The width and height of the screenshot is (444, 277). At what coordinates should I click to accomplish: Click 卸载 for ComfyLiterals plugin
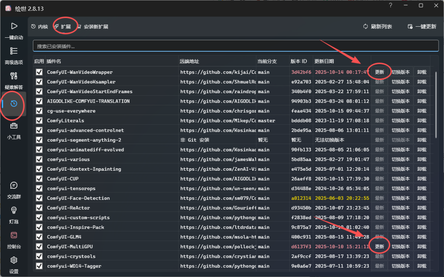[x=422, y=121]
